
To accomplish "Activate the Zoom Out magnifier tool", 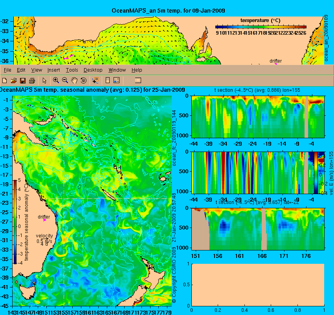I will tap(65, 80).
